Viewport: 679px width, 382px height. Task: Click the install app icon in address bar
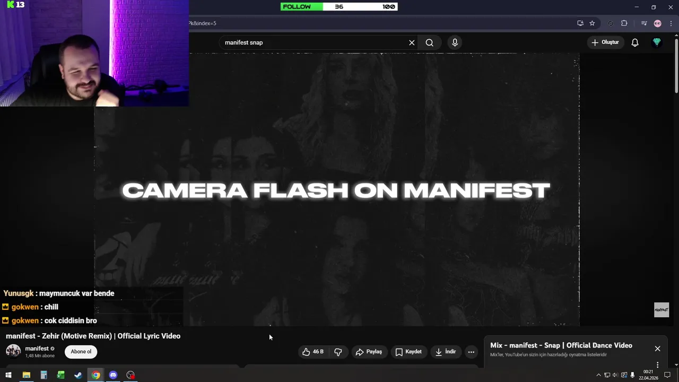point(580,23)
